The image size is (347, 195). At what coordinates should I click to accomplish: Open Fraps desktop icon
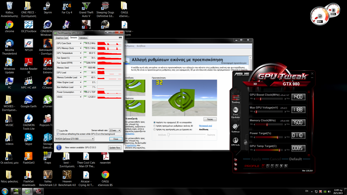coord(48,158)
